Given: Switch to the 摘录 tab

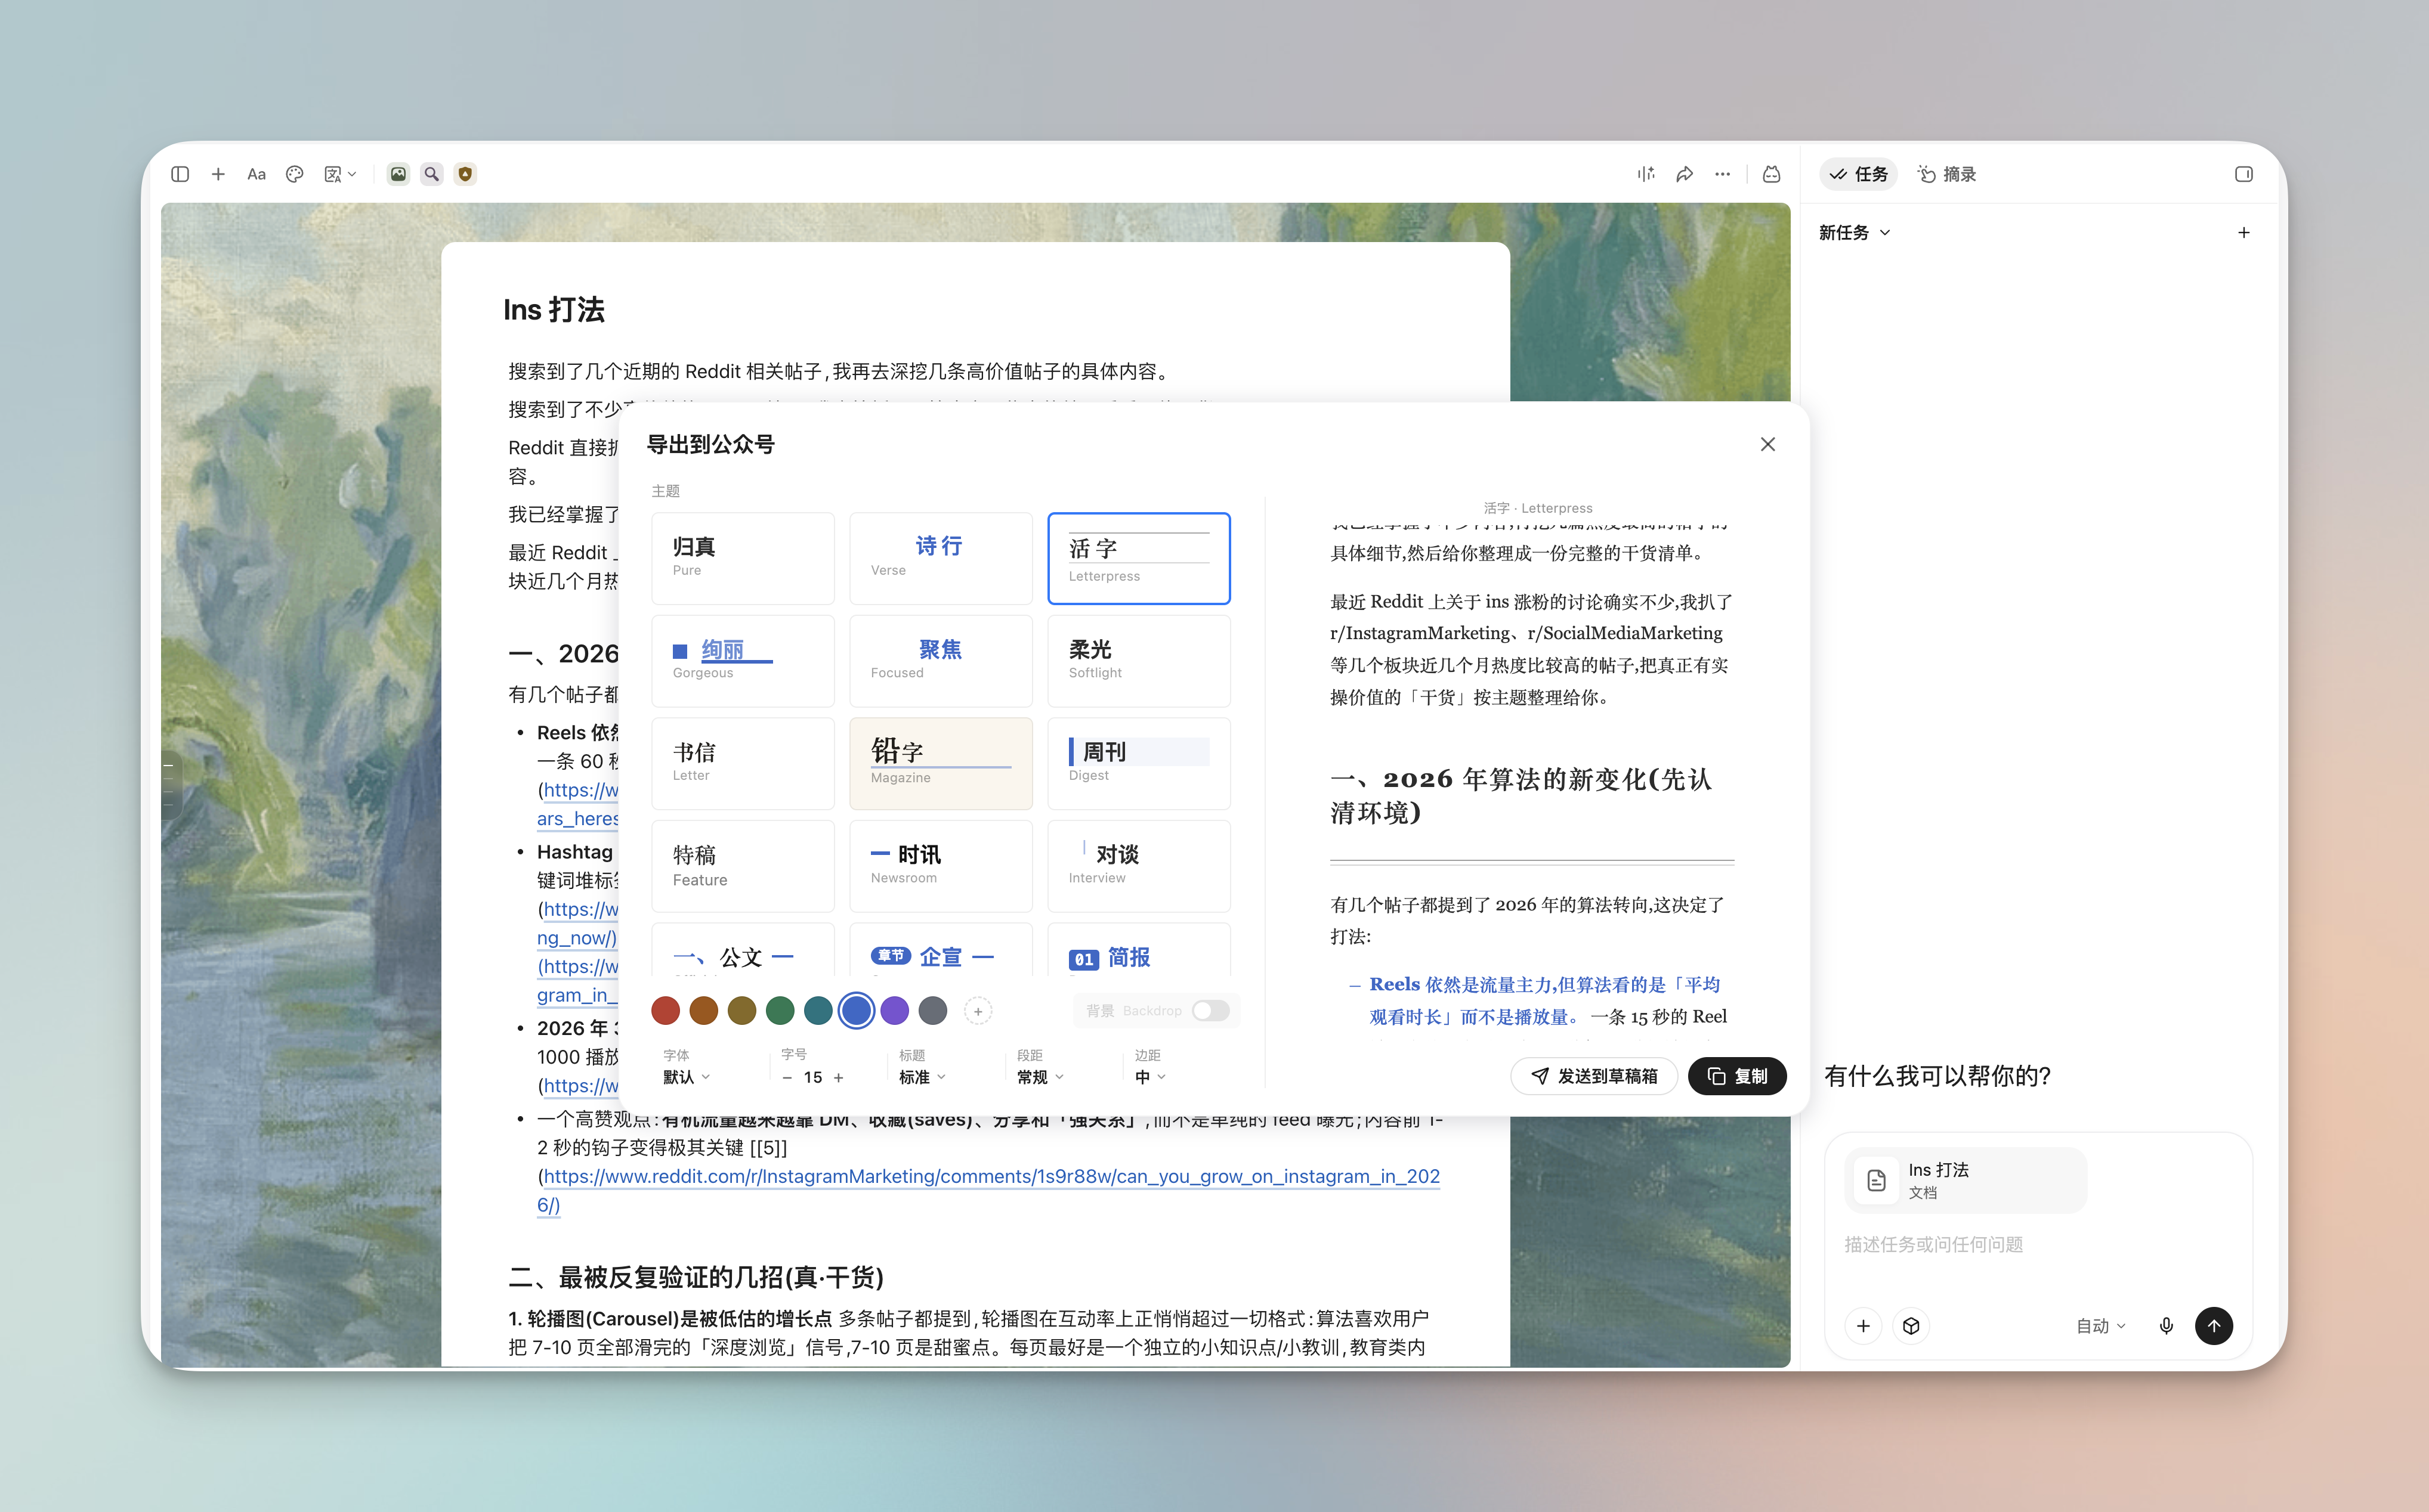Looking at the screenshot, I should tap(1947, 174).
